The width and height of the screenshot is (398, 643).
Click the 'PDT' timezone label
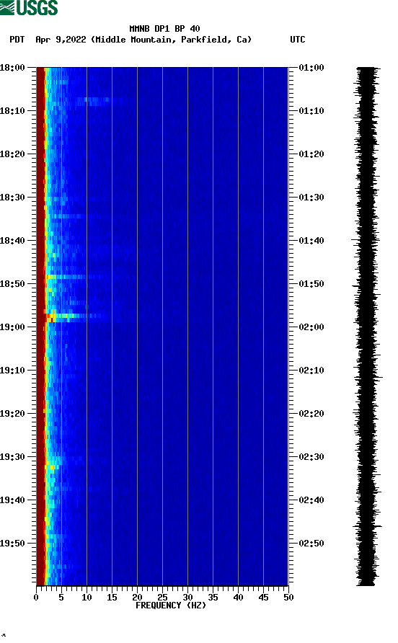point(17,40)
